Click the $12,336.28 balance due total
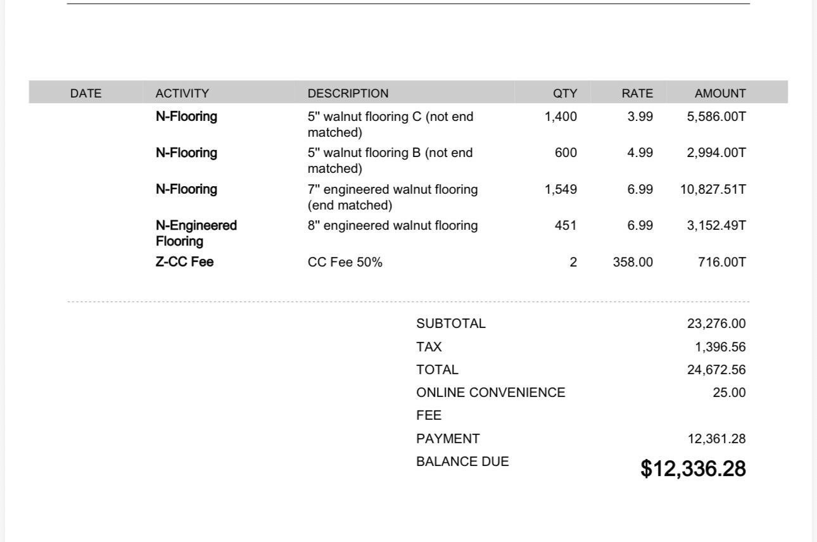817x542 pixels. (693, 469)
